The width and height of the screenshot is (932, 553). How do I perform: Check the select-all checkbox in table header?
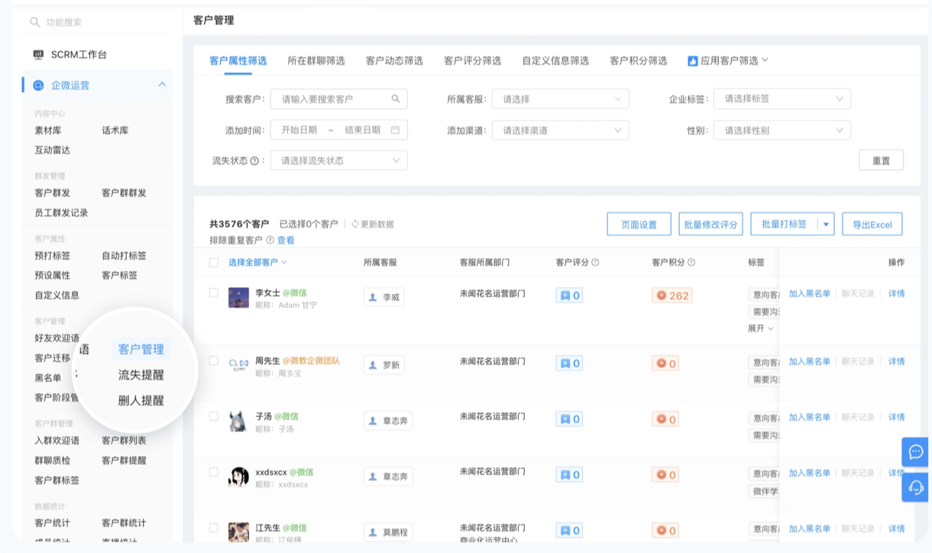(214, 262)
